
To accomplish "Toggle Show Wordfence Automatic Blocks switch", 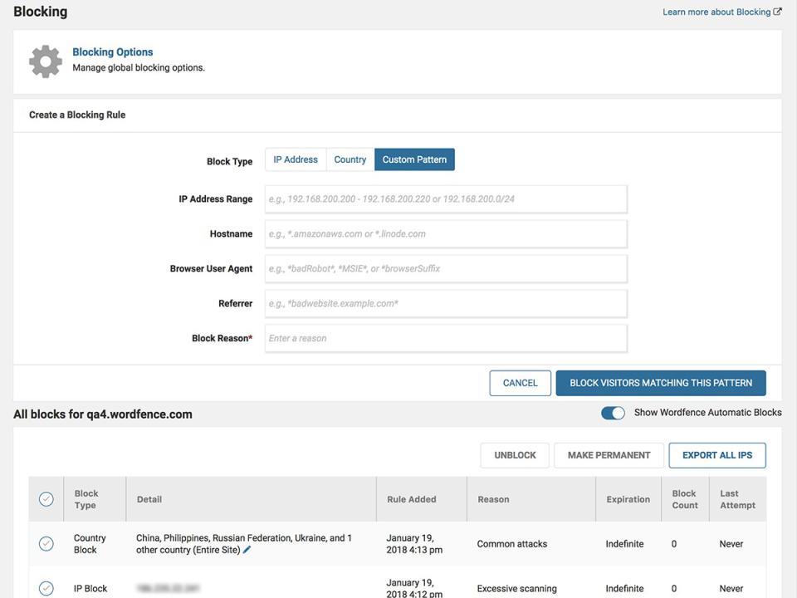I will [x=613, y=413].
